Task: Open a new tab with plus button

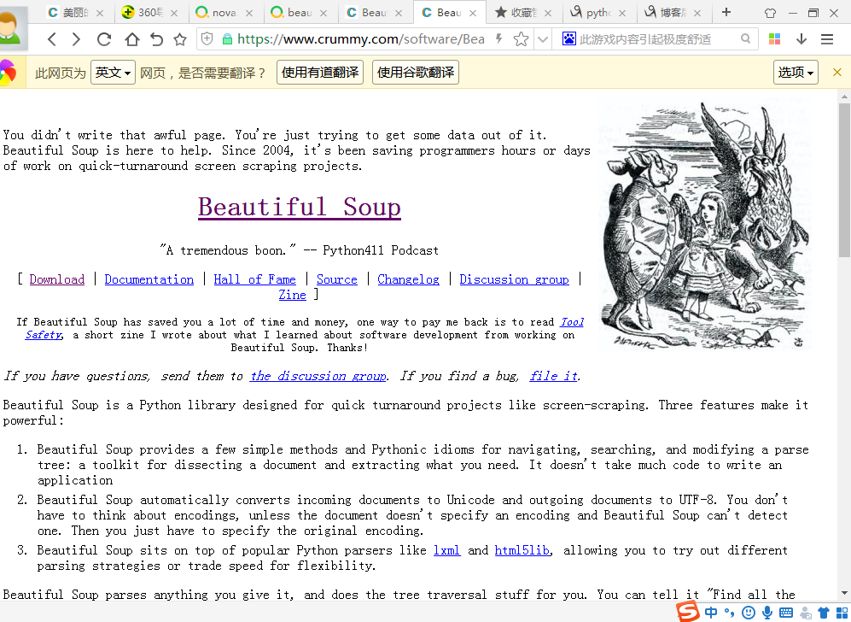Action: coord(726,12)
